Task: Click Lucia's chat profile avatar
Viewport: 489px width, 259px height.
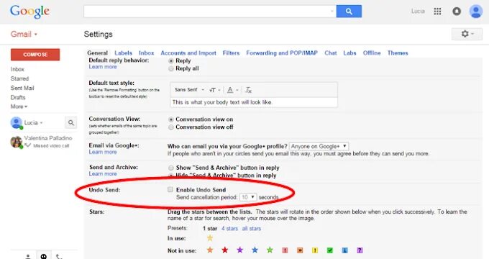Action: [17, 122]
